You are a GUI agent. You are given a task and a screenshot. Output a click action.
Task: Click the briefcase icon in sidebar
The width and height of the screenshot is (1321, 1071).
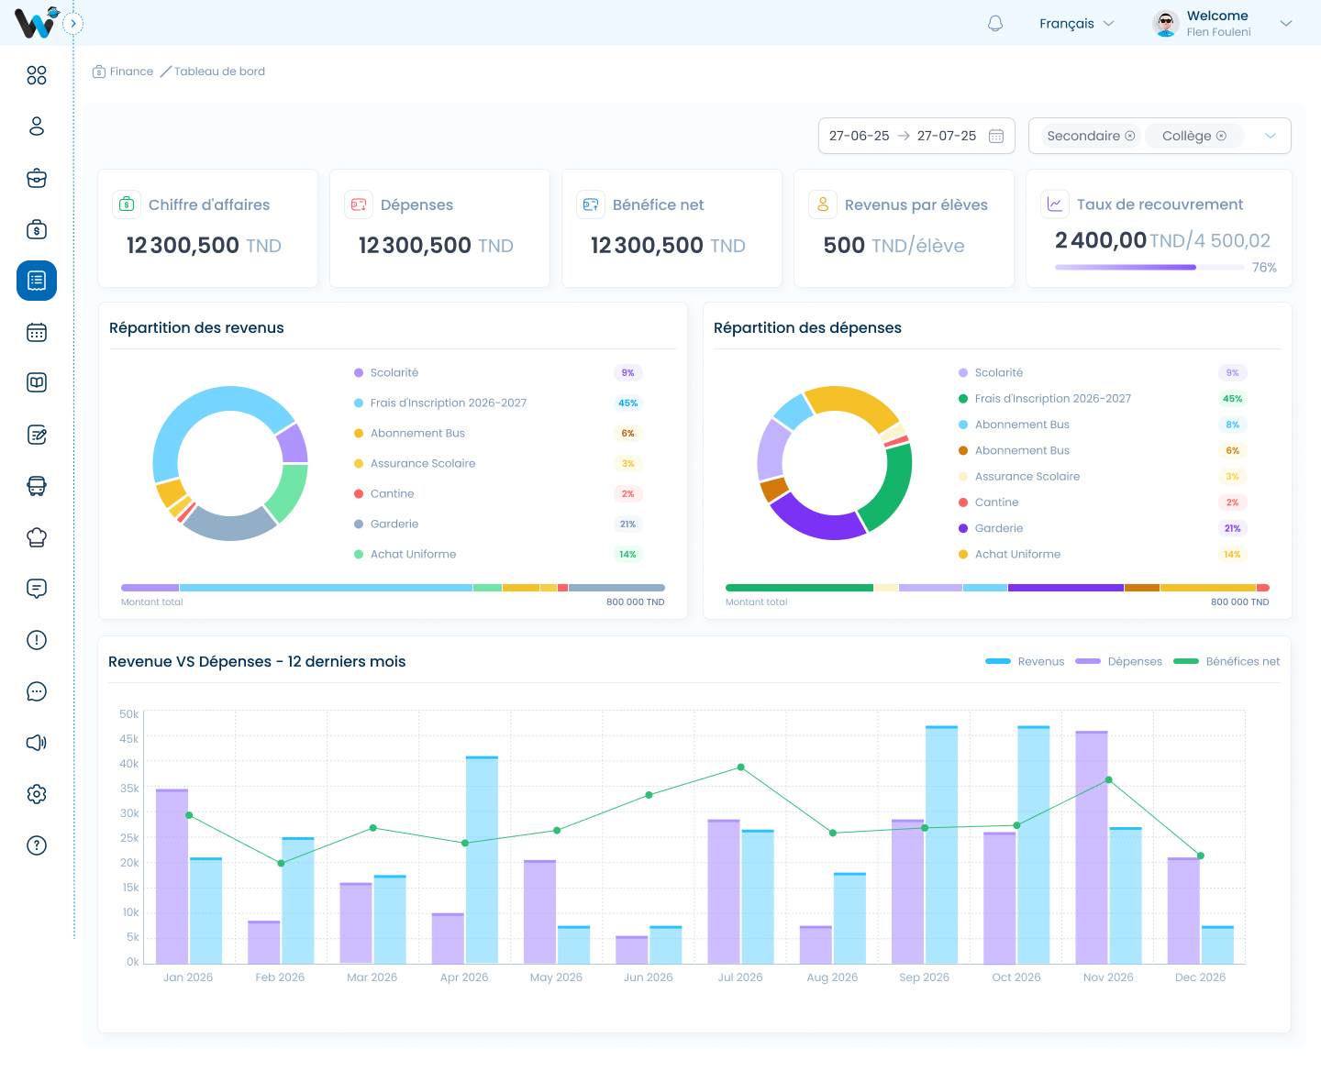(37, 178)
